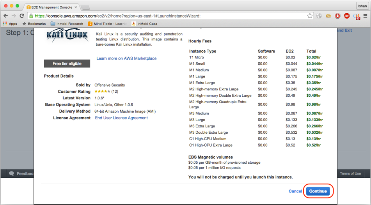This screenshot has height=205, width=371.
Task: Click the M1 Extra Large instance type
Action: click(202, 83)
